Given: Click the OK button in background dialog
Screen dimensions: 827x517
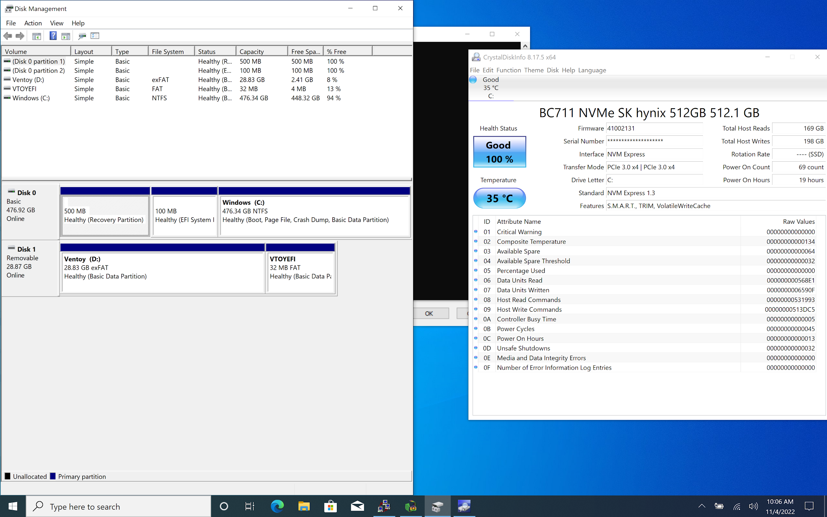Looking at the screenshot, I should (x=429, y=314).
